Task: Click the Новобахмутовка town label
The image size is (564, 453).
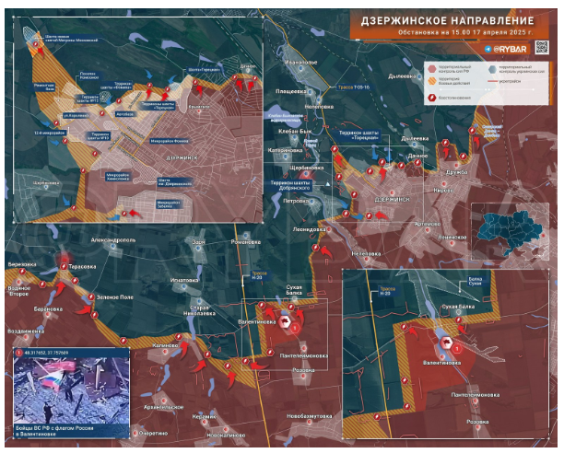Action: [310, 416]
